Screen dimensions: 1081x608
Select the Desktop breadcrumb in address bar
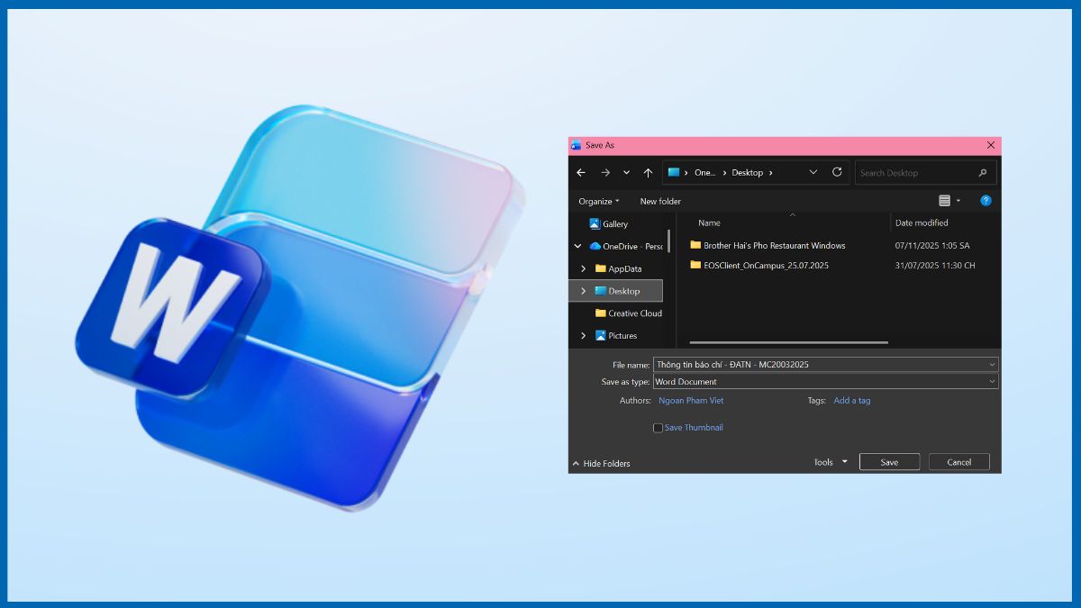coord(748,173)
